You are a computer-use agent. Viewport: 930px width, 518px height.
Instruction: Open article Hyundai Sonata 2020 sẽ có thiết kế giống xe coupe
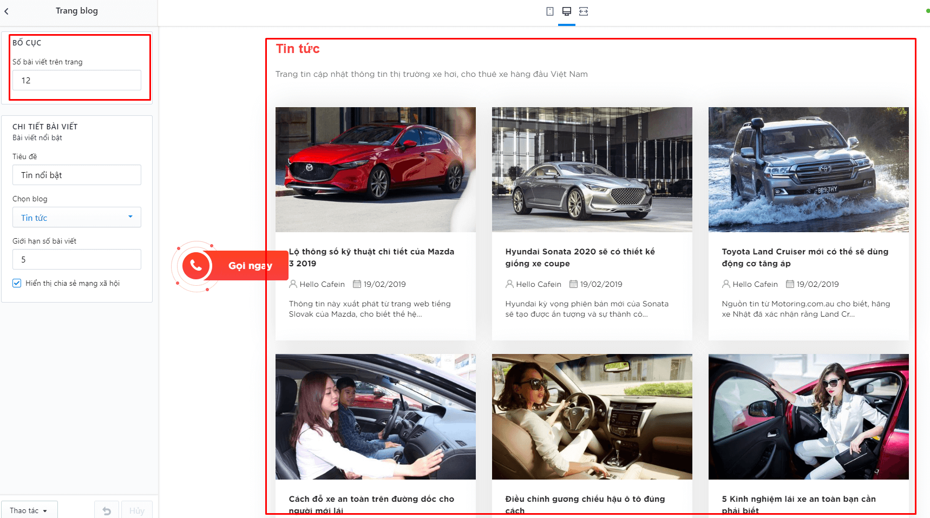pos(580,258)
